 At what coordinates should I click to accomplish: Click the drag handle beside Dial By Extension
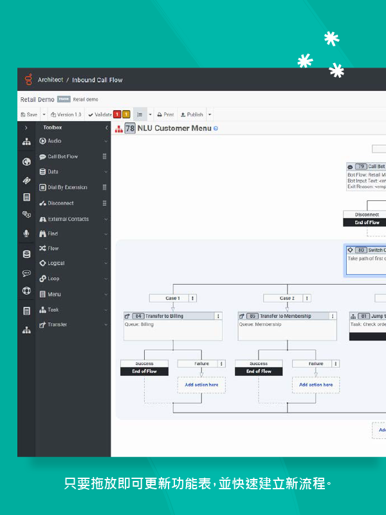coord(104,187)
